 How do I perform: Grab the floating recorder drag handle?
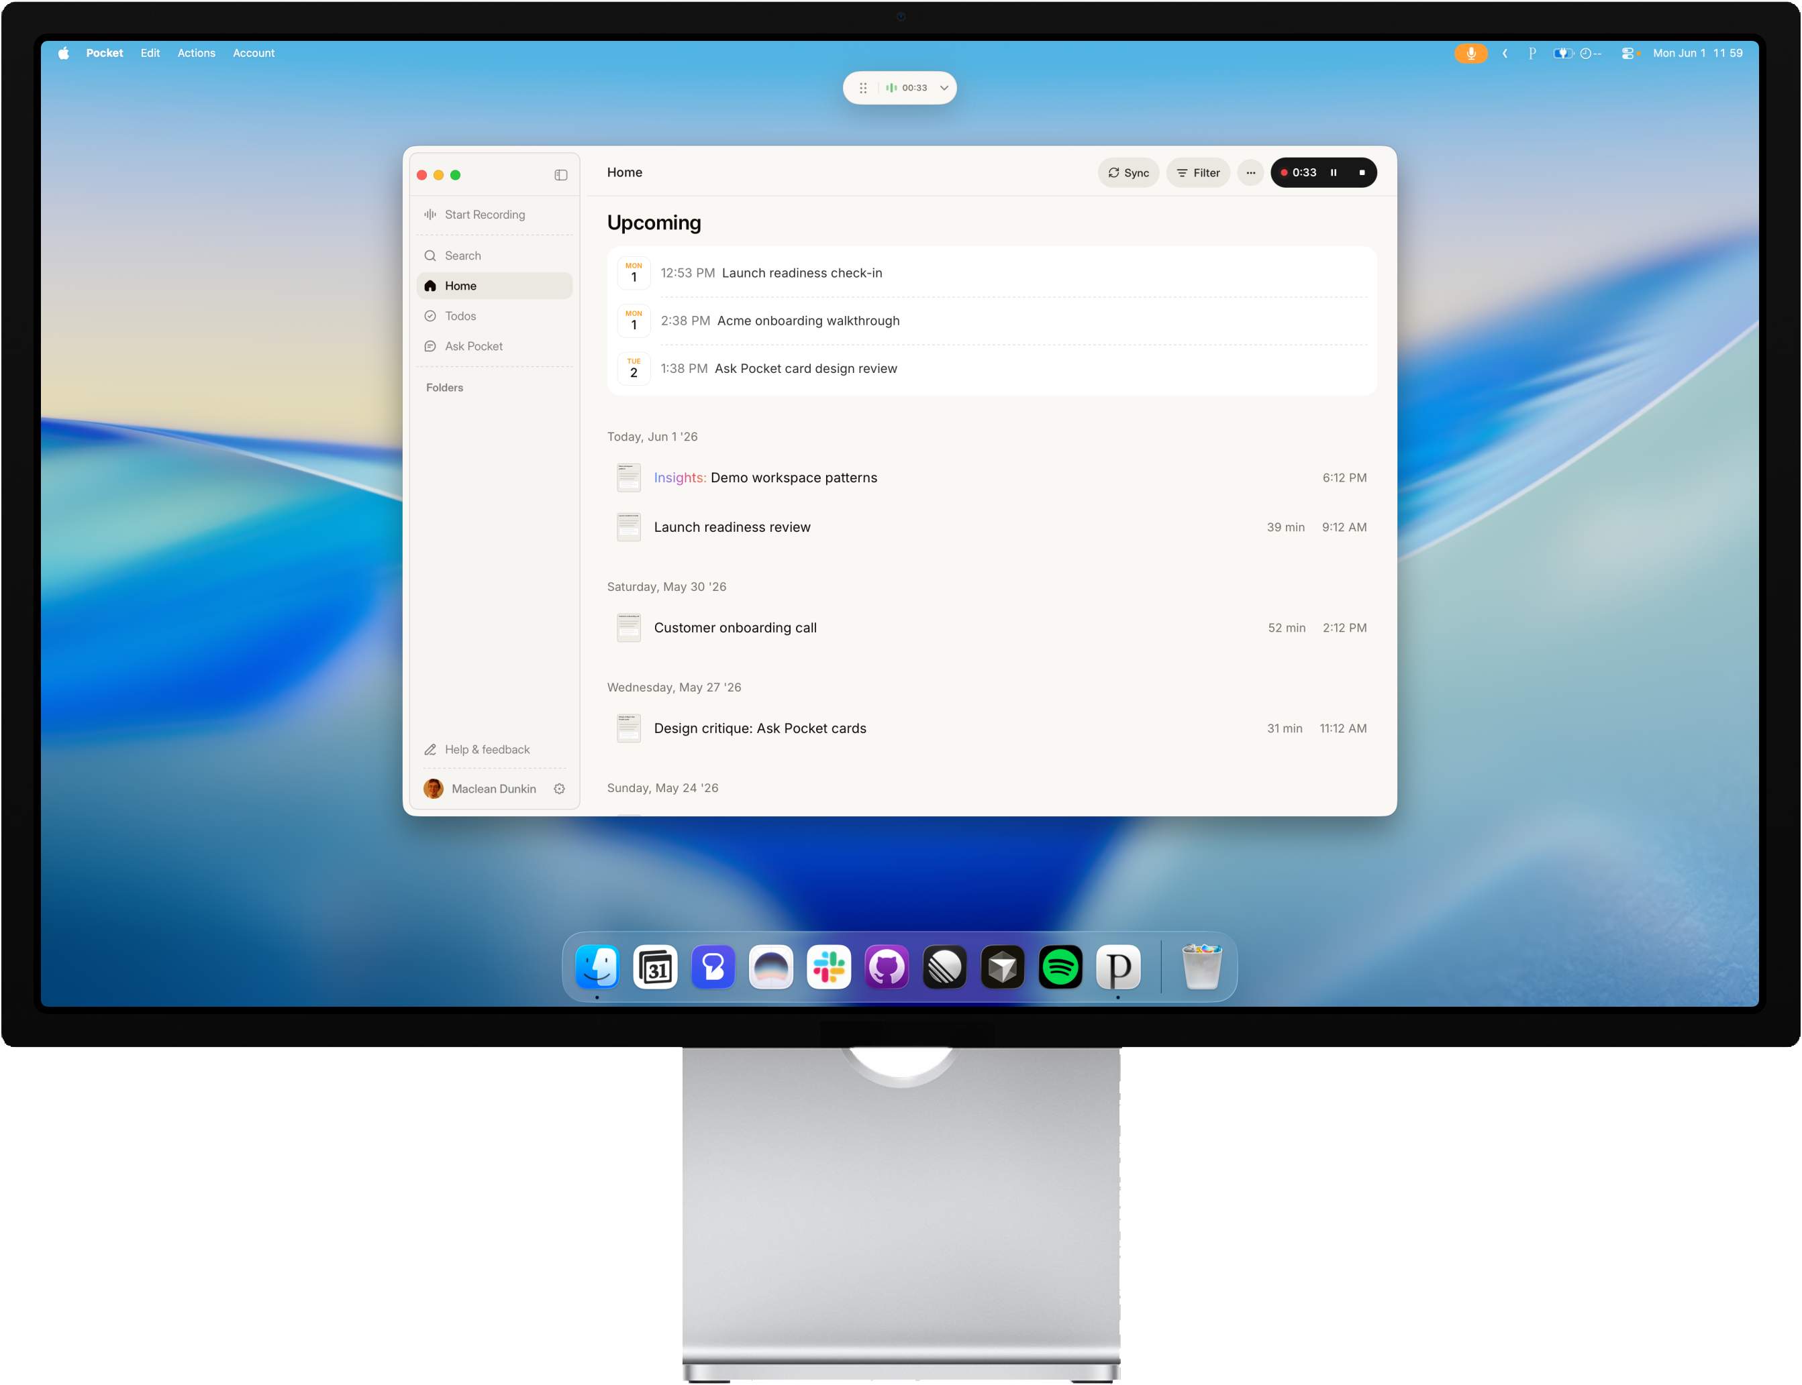862,89
